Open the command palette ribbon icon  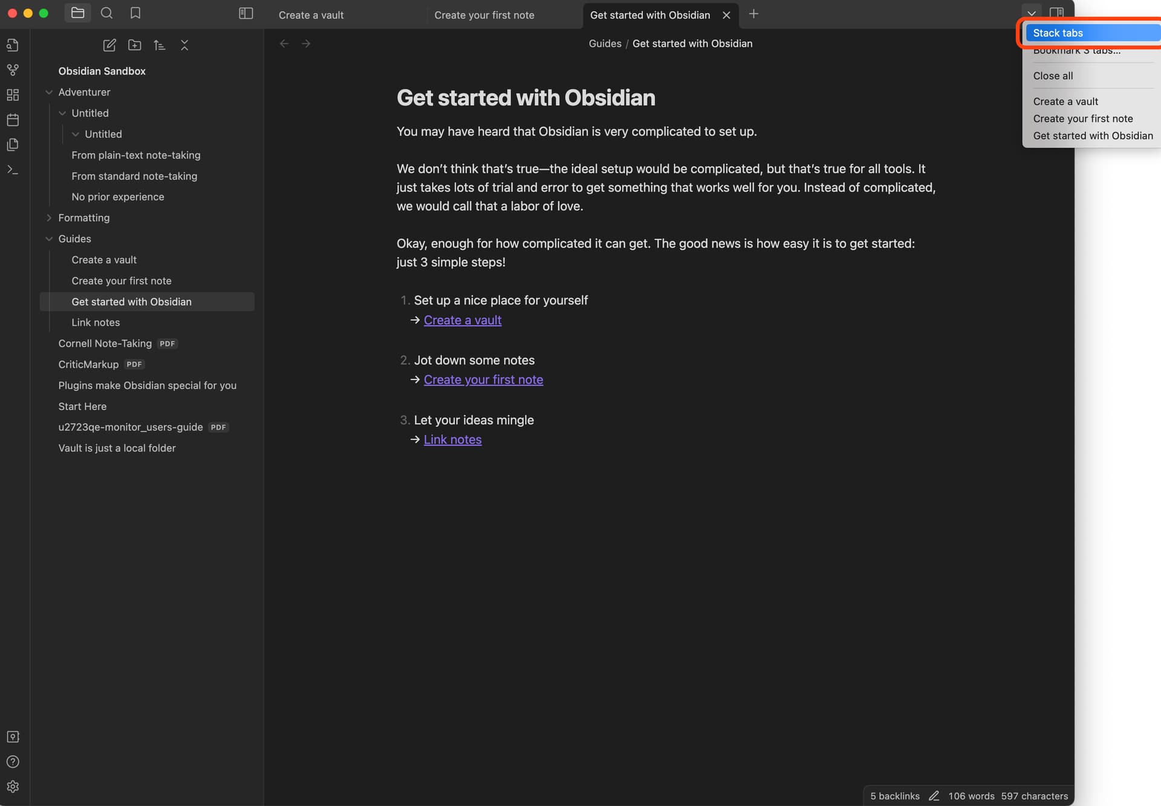(x=13, y=170)
